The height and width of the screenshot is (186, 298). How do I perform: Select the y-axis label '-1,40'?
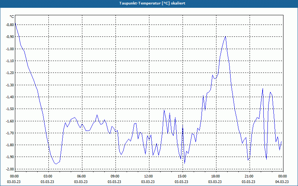click(x=10, y=97)
